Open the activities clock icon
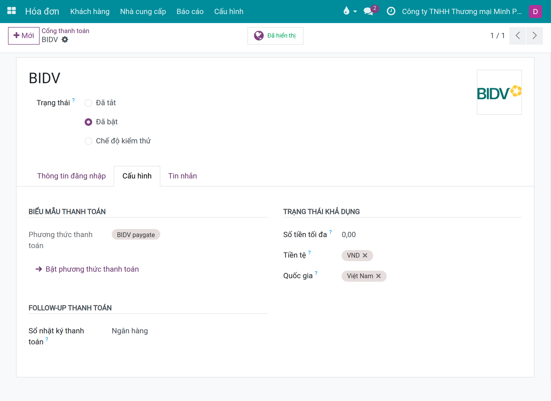Viewport: 551px width, 401px height. (x=391, y=11)
